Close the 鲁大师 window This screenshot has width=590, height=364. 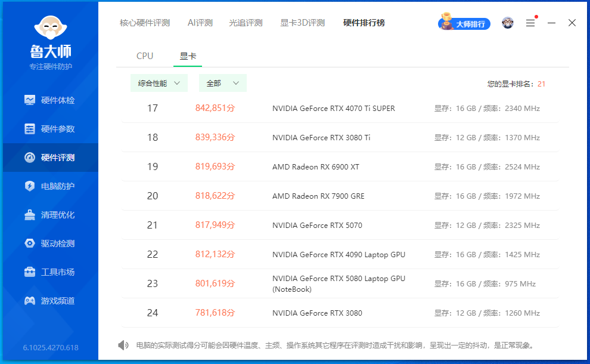tap(572, 23)
